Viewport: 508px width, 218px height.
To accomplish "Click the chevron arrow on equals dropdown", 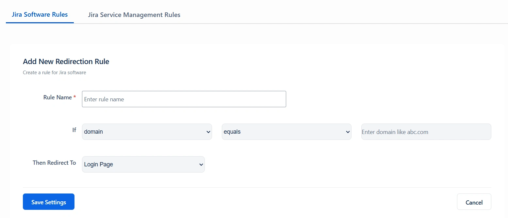I will click(x=348, y=132).
